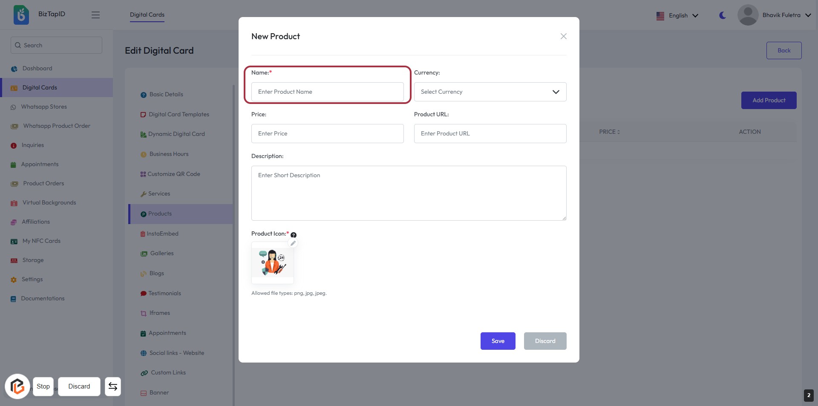Toggle dark mode with moon icon

723,15
